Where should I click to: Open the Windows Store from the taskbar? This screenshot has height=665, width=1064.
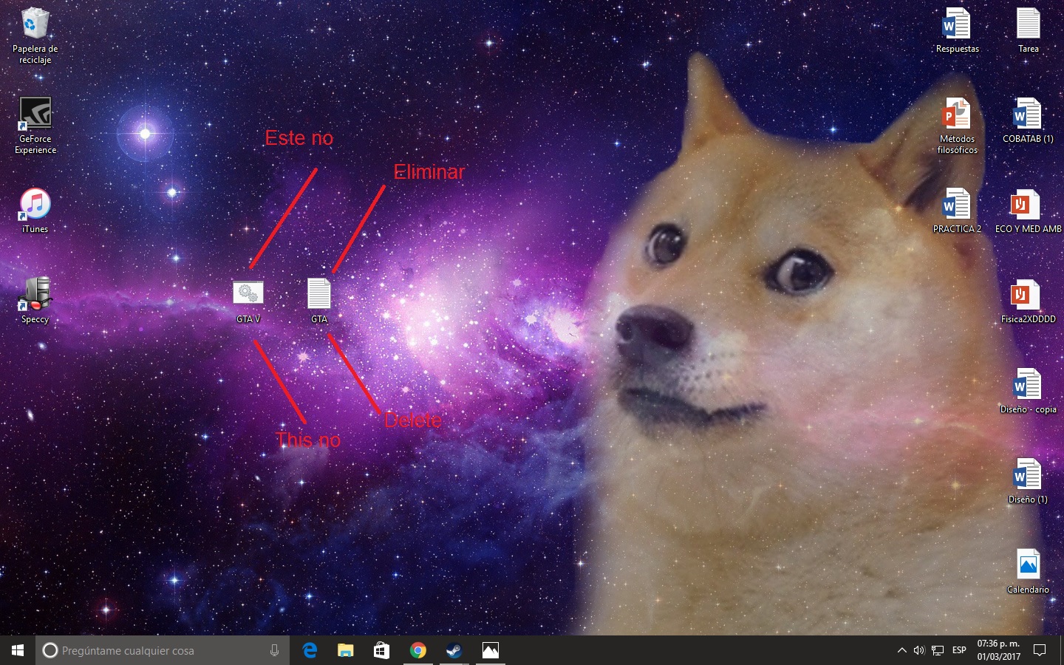point(381,650)
